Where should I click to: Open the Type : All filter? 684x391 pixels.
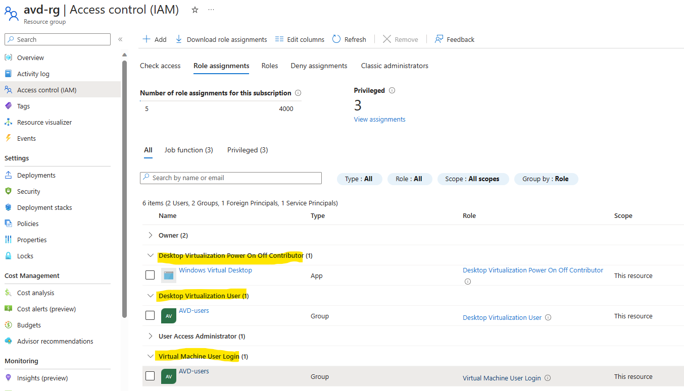(359, 179)
